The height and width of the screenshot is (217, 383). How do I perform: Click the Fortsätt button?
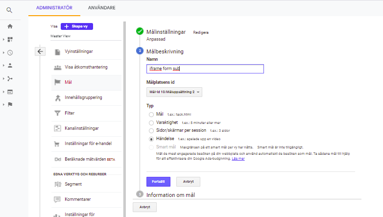pyautogui.click(x=158, y=182)
